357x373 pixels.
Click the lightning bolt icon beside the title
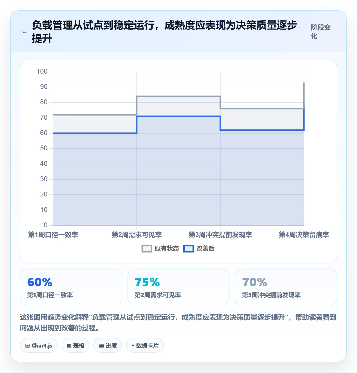pos(24,32)
